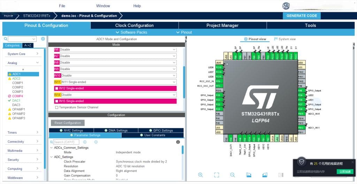Select the green pin PC0 on the chip's left edge
The image size is (357, 184).
tap(219, 95)
